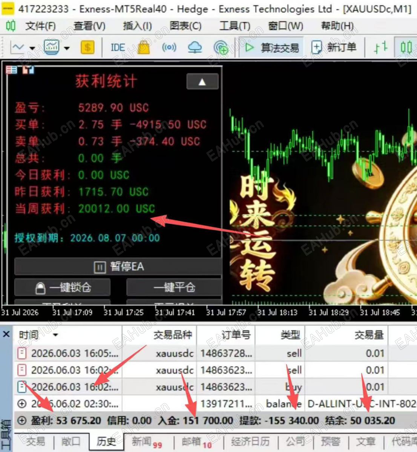Screen dimensions: 417x452
Task: Open the IDE MetaEditor button
Action: pyautogui.click(x=118, y=47)
